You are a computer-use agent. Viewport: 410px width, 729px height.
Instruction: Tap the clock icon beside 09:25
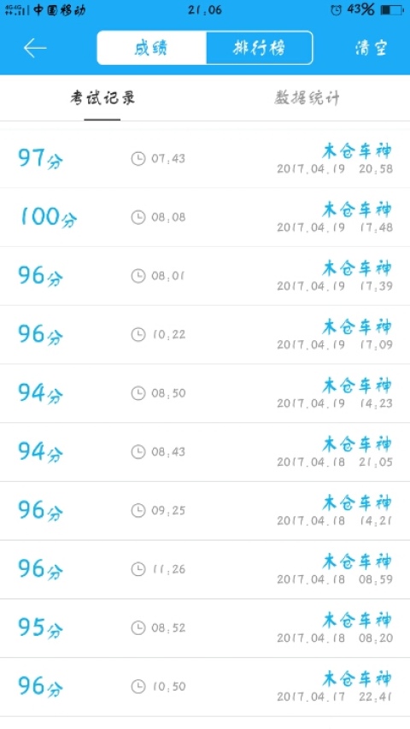point(138,510)
